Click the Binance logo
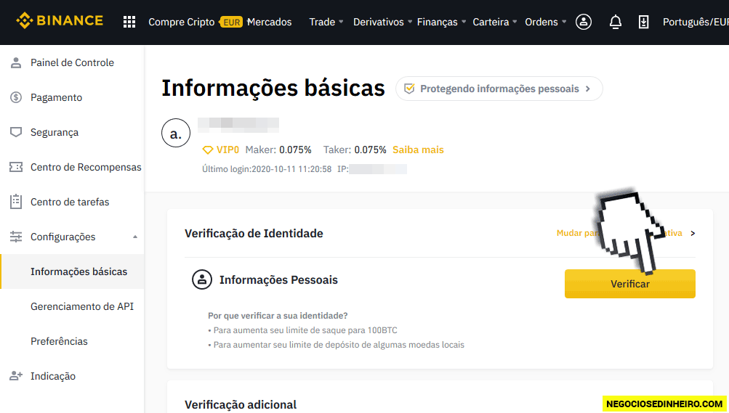The width and height of the screenshot is (729, 413). tap(60, 21)
